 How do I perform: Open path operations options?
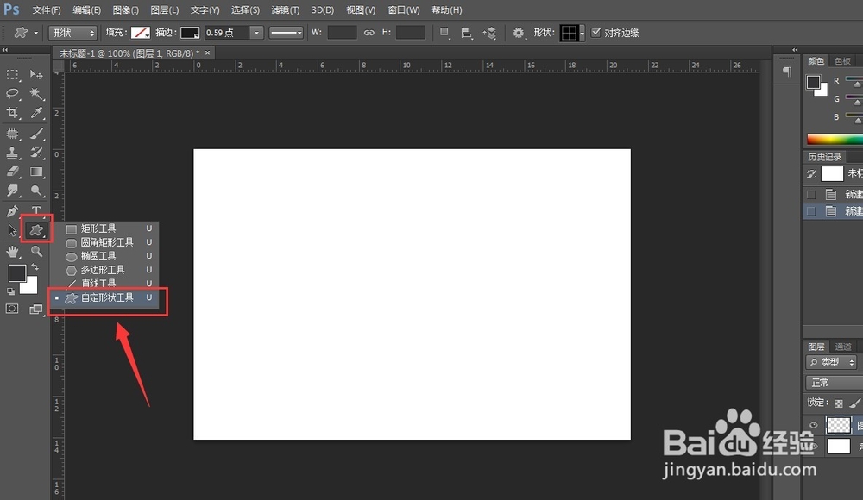444,33
